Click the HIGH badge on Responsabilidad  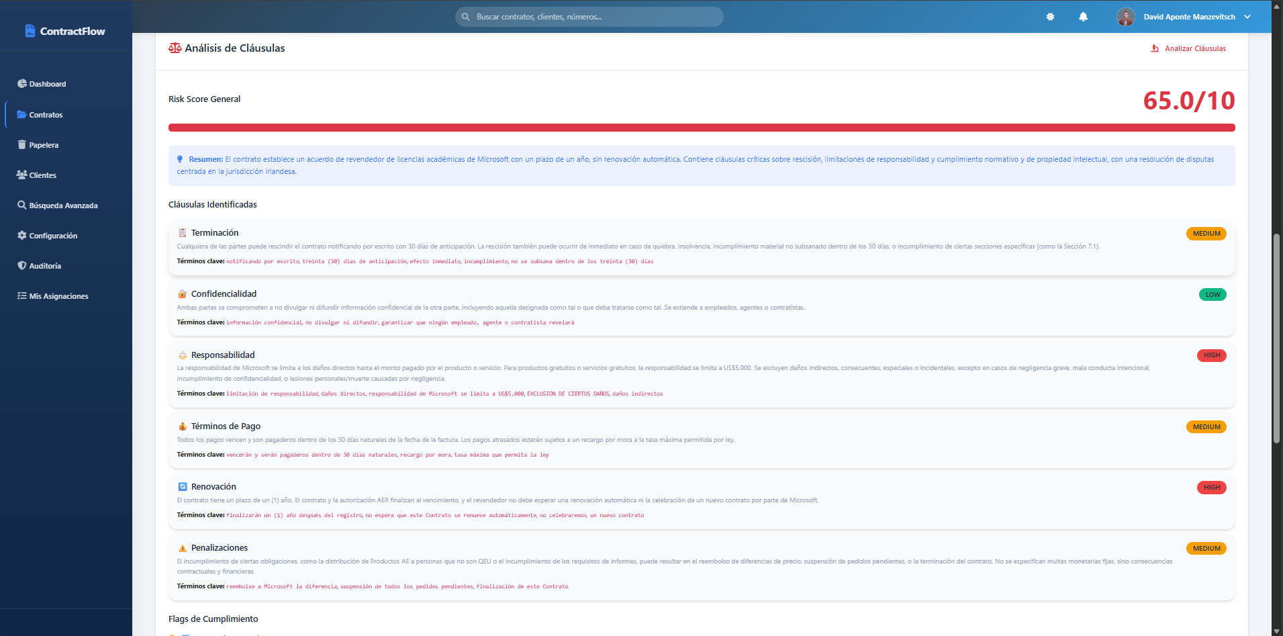click(x=1212, y=355)
